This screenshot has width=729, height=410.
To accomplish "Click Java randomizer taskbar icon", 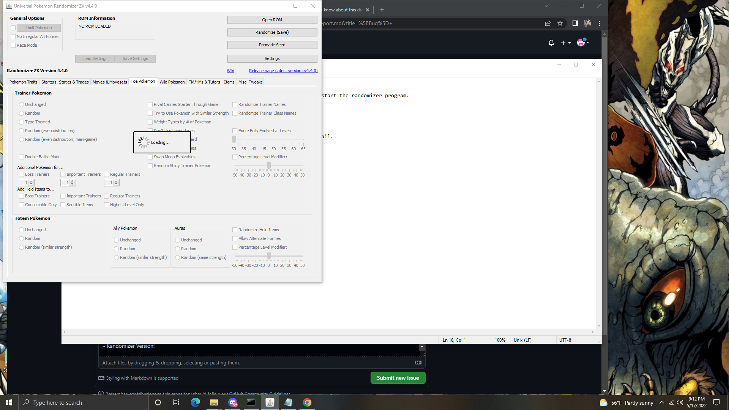I will click(270, 402).
